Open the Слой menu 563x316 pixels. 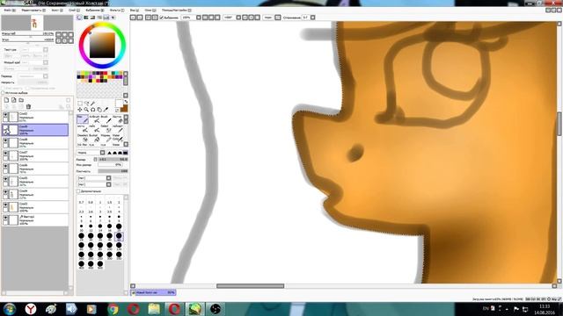coord(74,11)
